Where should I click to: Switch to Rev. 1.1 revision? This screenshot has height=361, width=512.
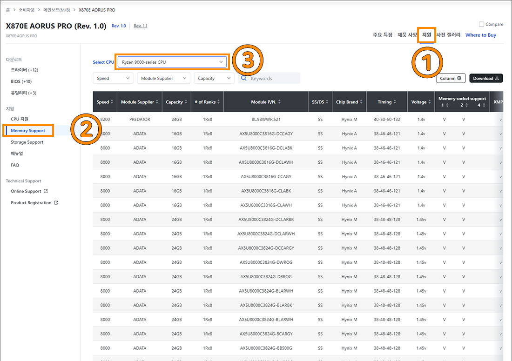pos(141,26)
